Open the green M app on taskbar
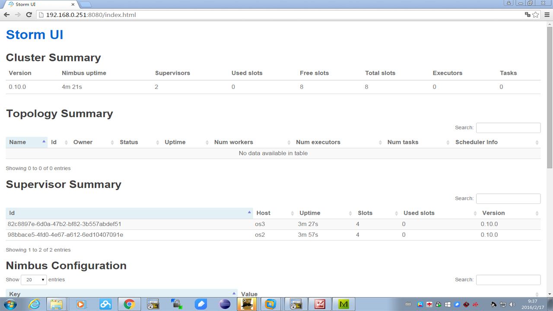This screenshot has width=553, height=311. pos(344,304)
